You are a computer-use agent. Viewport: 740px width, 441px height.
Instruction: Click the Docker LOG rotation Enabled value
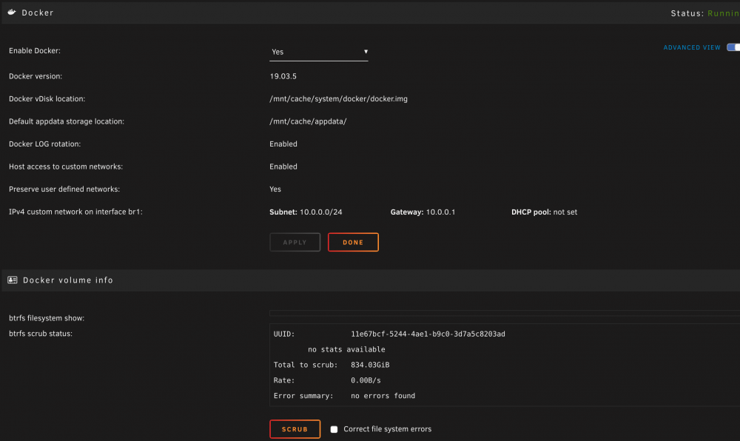click(283, 144)
